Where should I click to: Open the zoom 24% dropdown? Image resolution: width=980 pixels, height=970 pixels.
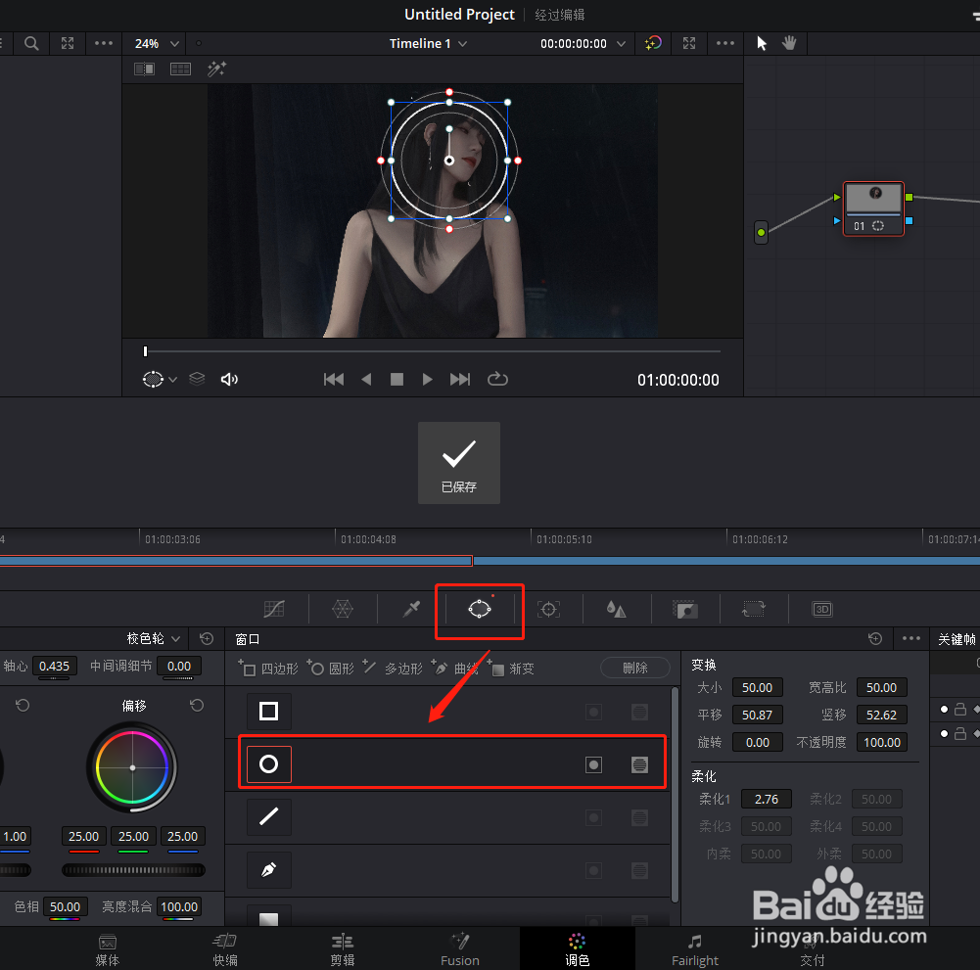pos(157,44)
